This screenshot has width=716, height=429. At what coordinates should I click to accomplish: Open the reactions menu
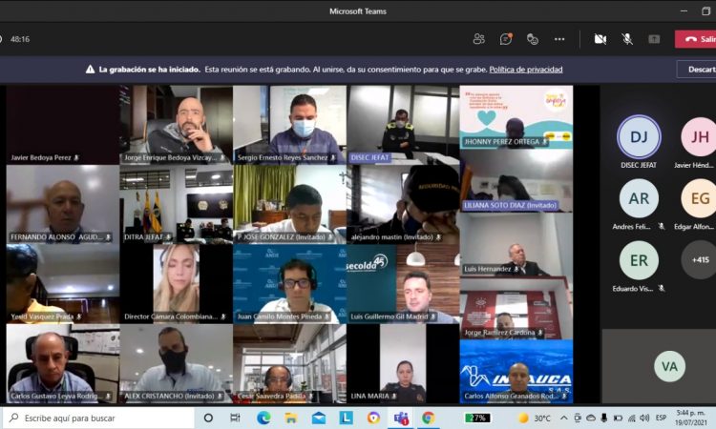pyautogui.click(x=532, y=39)
